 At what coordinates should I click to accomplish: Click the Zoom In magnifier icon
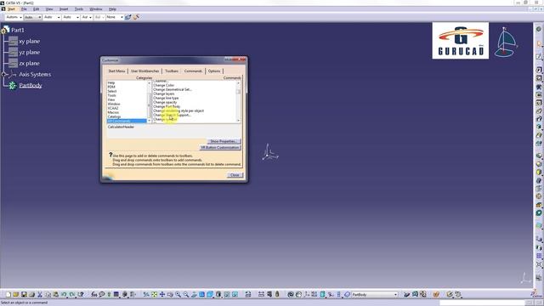[178, 295]
